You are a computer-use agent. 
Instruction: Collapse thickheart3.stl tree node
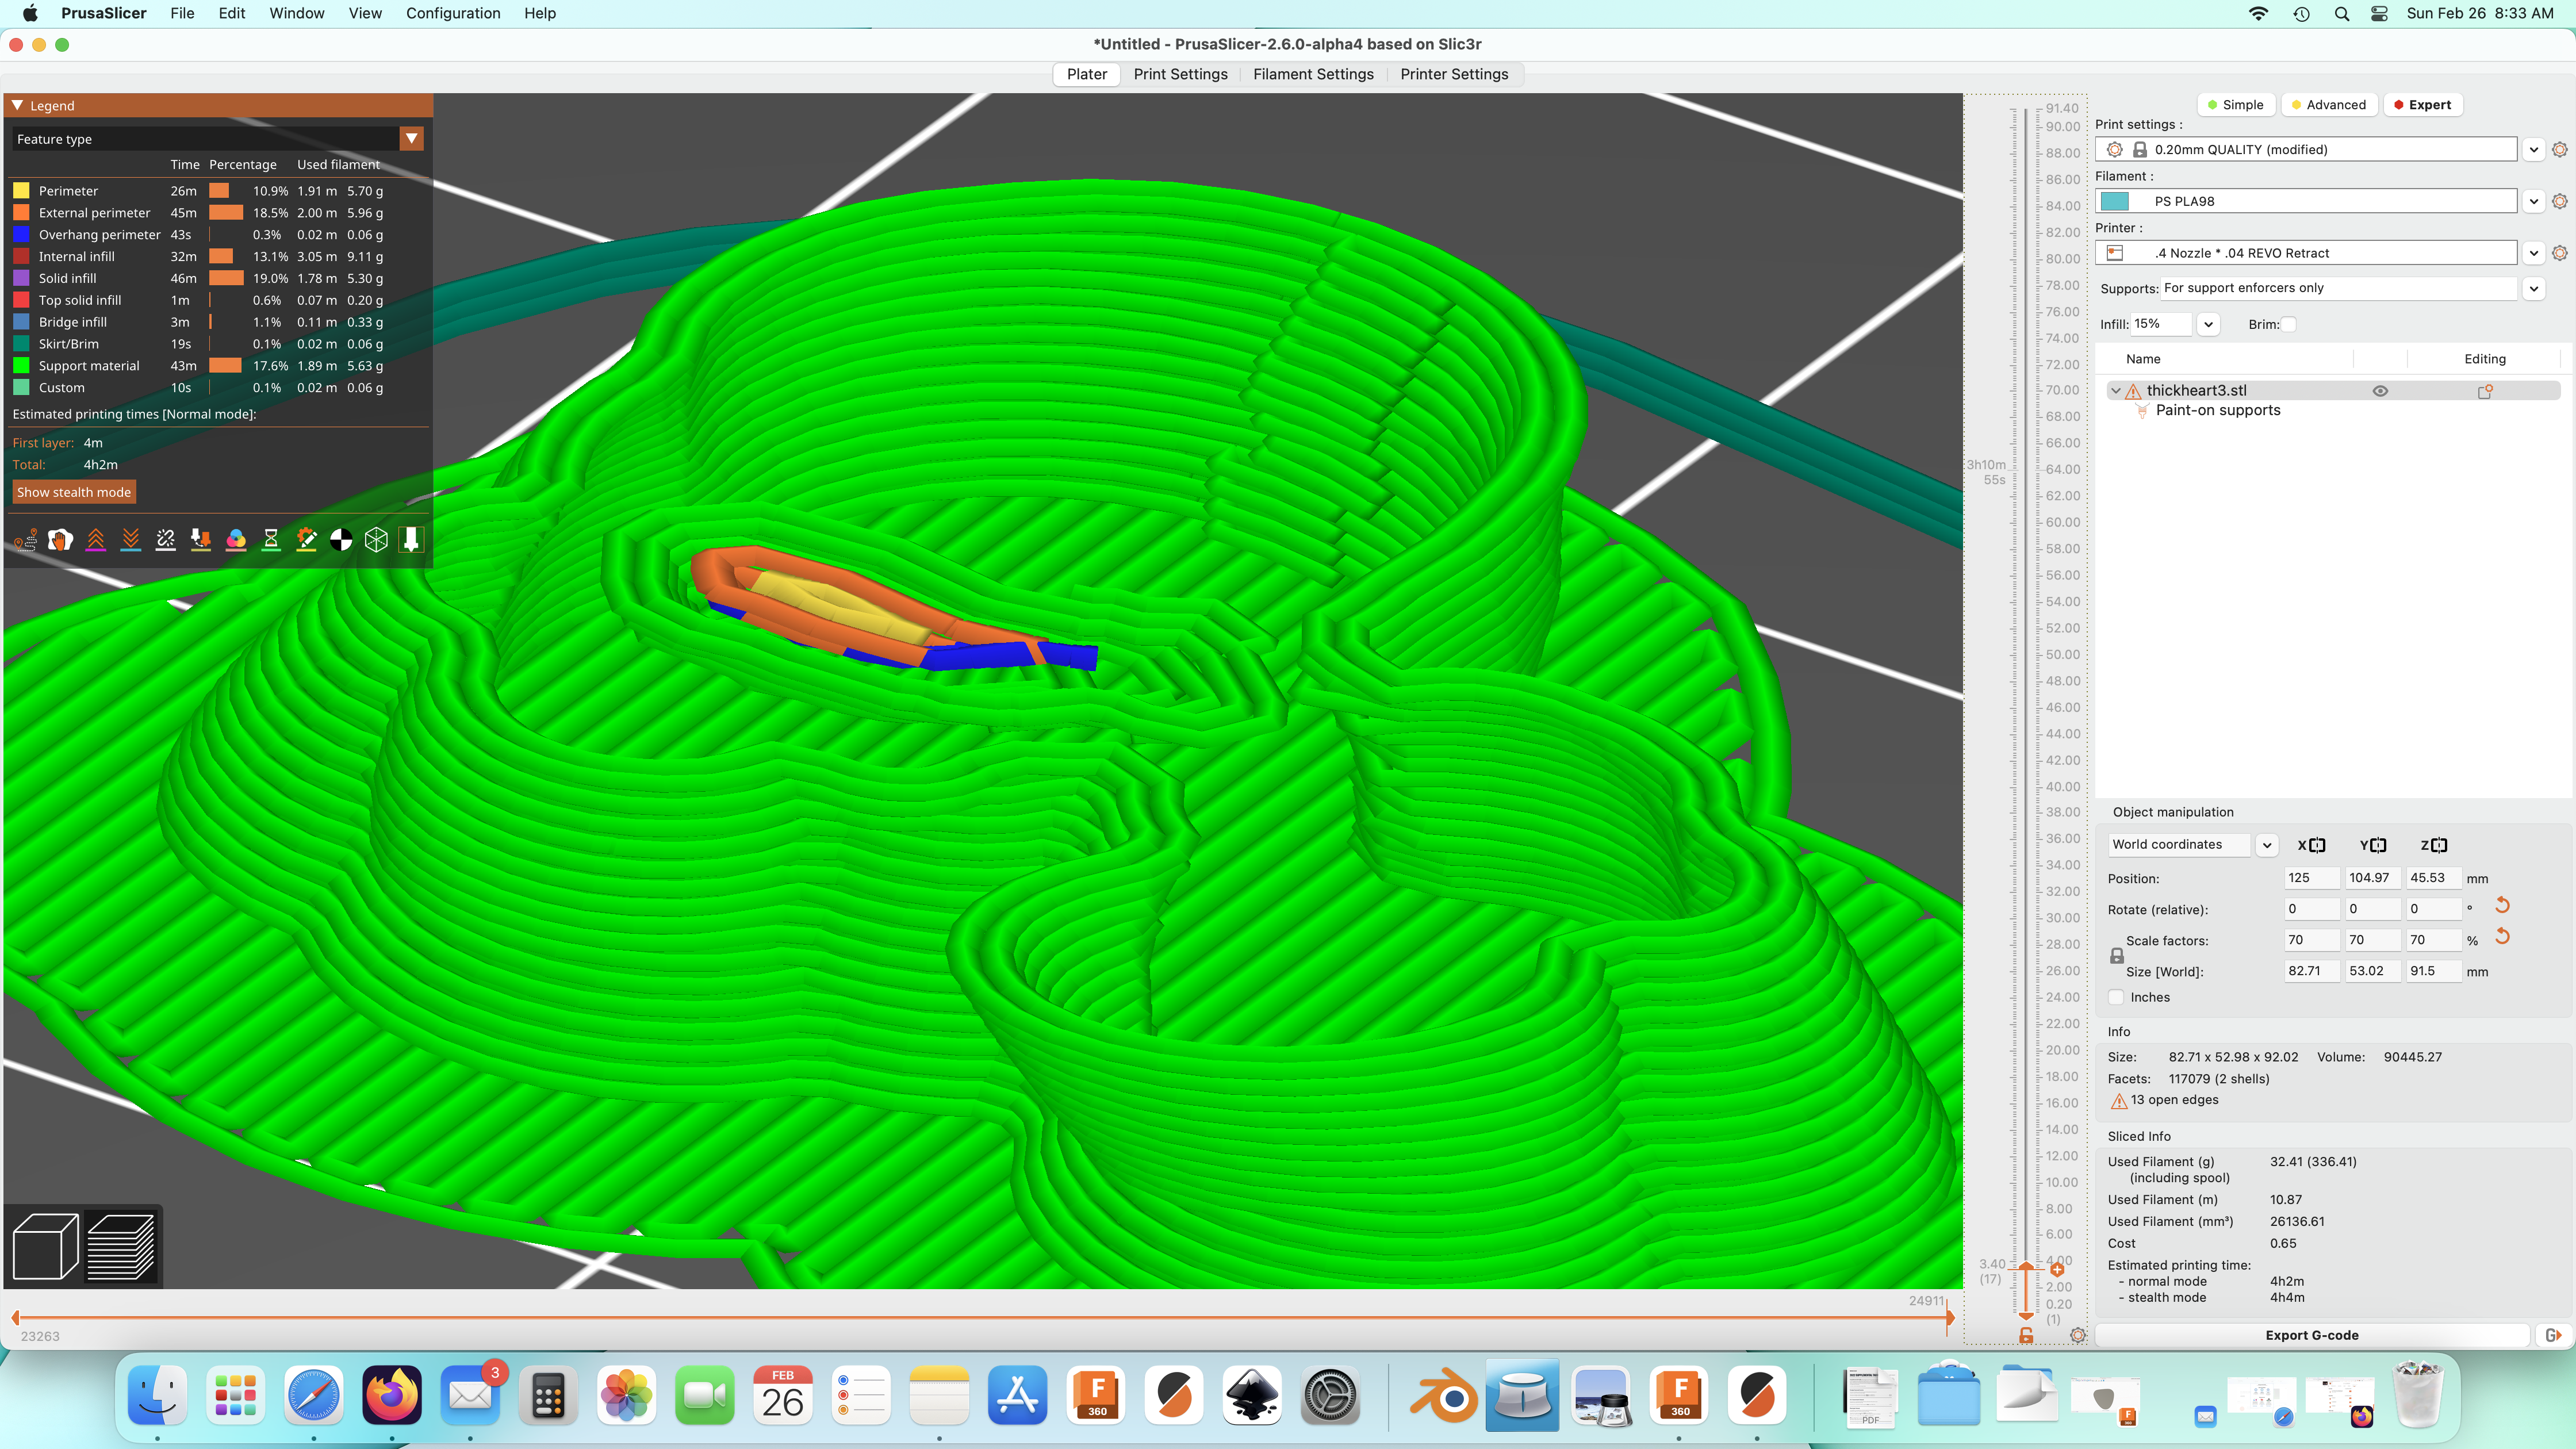point(2116,391)
